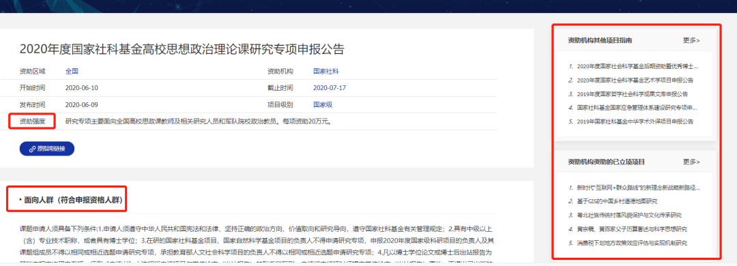The height and width of the screenshot is (266, 737).
Task: Click the 发布时间 label
Action: point(33,104)
